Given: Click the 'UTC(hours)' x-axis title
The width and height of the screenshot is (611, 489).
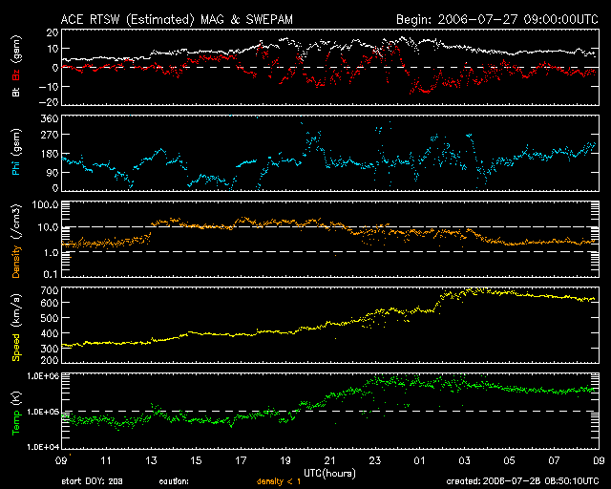Looking at the screenshot, I should 329,474.
